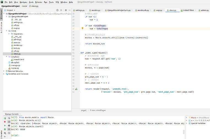Close the settings.py editor tab
This screenshot has width=210, height=139.
(86, 10)
